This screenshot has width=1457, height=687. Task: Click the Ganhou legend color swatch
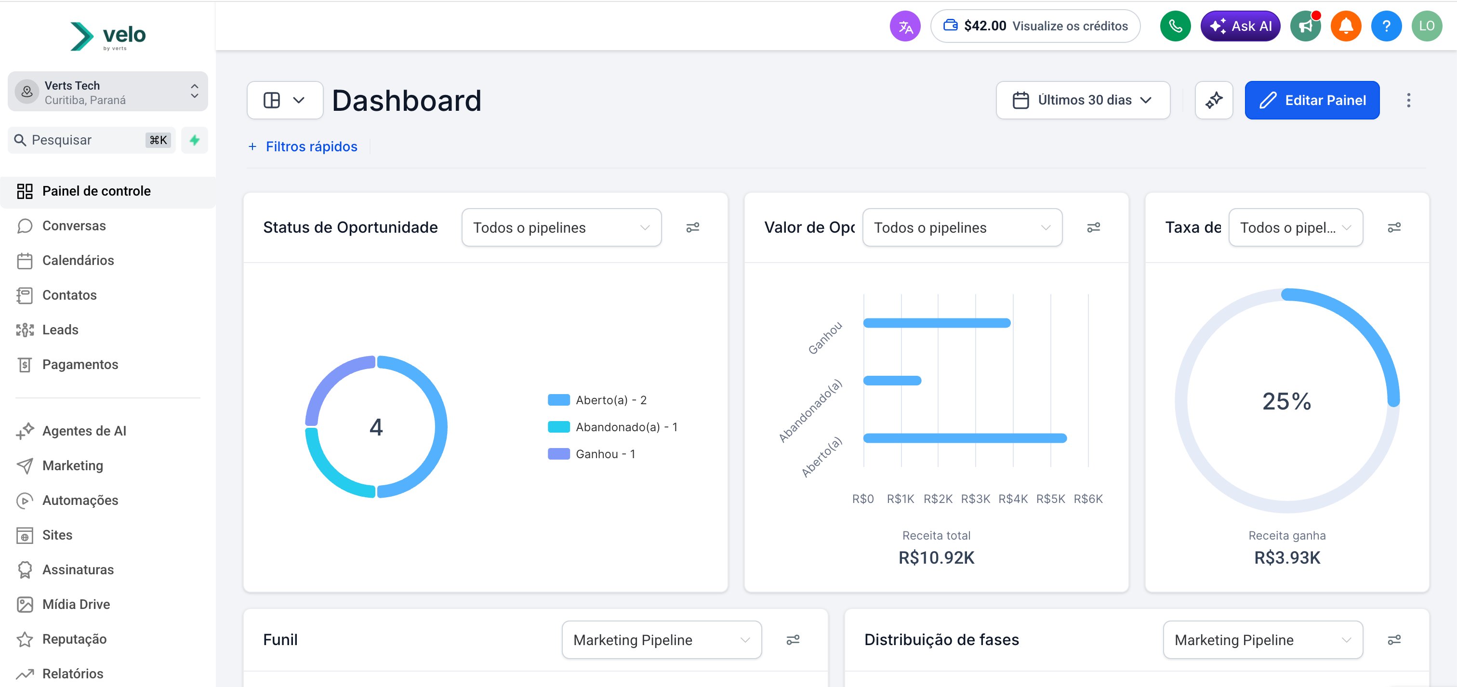(558, 454)
